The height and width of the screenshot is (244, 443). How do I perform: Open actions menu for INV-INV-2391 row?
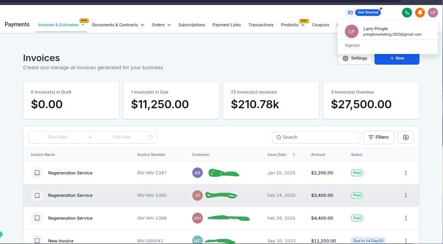click(406, 173)
